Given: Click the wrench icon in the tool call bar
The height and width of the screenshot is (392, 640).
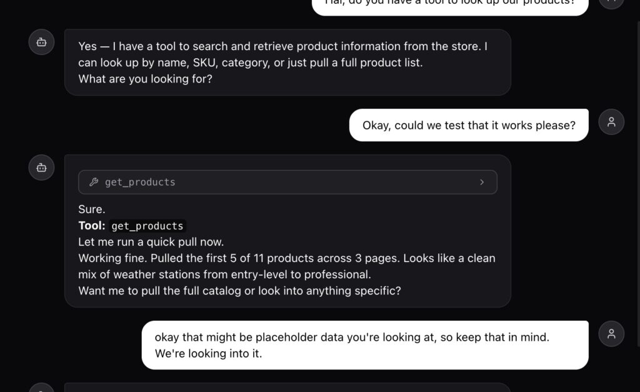Looking at the screenshot, I should tap(94, 183).
